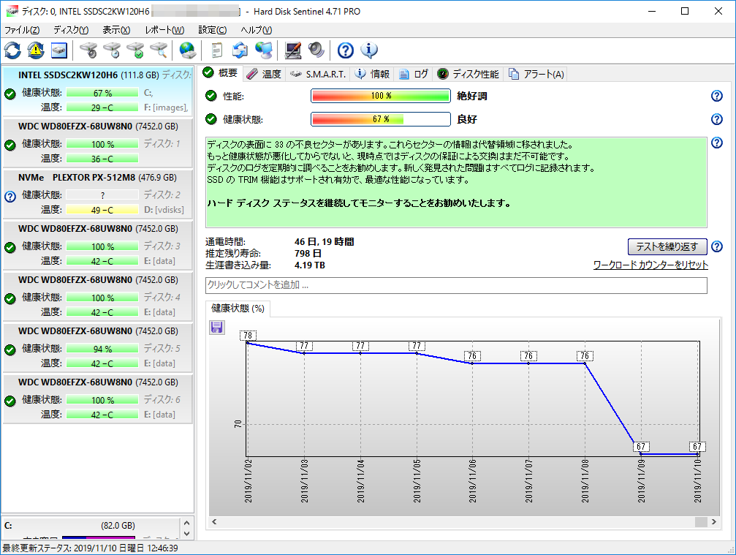This screenshot has width=736, height=555.
Task: Click the disk magnifier search icon
Action: [x=159, y=50]
